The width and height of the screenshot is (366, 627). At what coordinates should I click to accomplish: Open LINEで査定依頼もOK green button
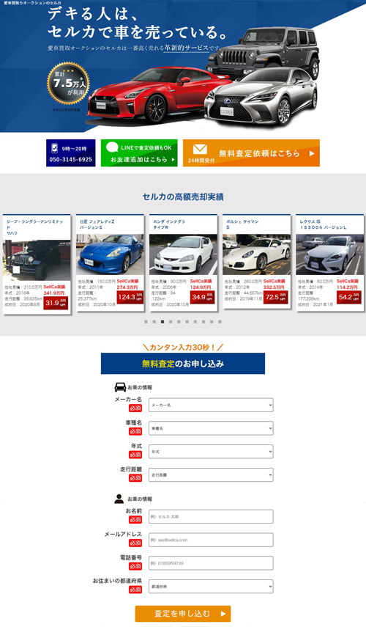(139, 153)
